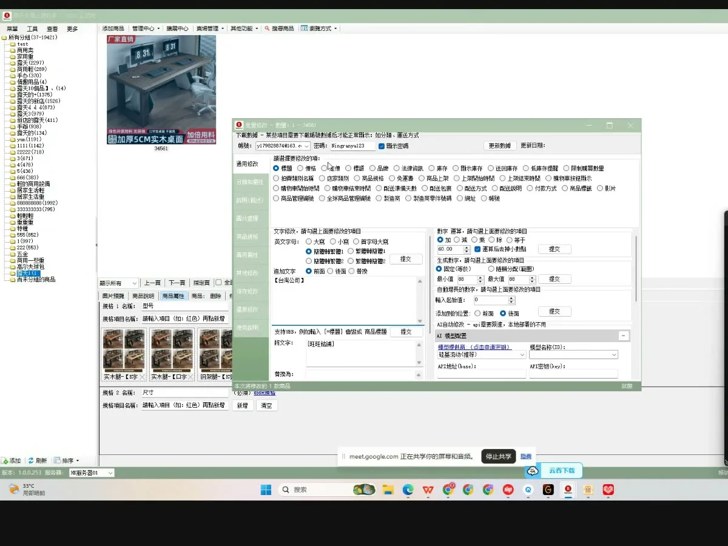Screen dimensions: 728x546
Task: Open Windows Start menu icon
Action: coord(266,490)
